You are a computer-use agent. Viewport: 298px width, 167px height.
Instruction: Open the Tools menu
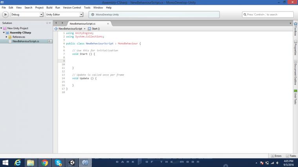tap(87, 7)
